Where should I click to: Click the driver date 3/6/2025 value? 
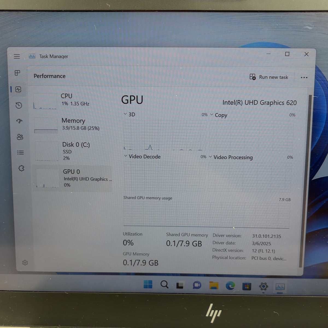(261, 244)
